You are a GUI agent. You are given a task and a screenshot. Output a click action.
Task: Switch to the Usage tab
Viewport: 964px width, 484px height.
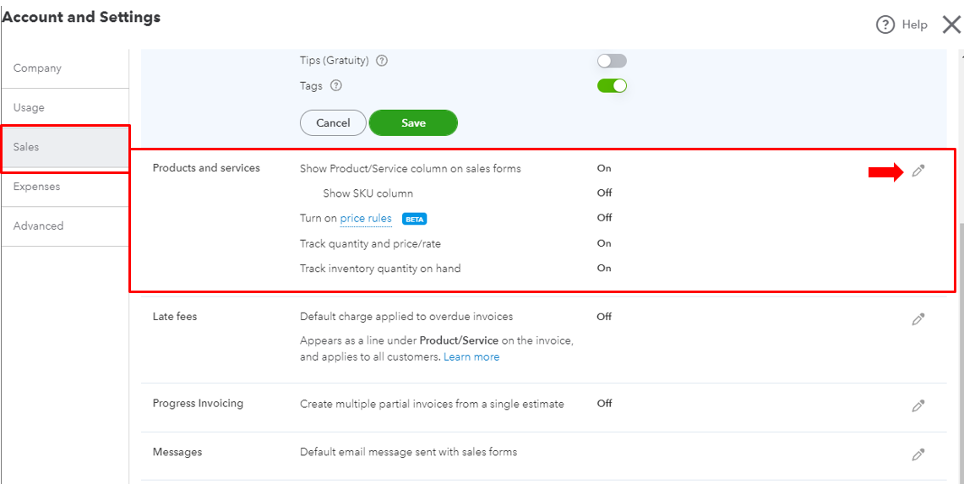(x=29, y=107)
